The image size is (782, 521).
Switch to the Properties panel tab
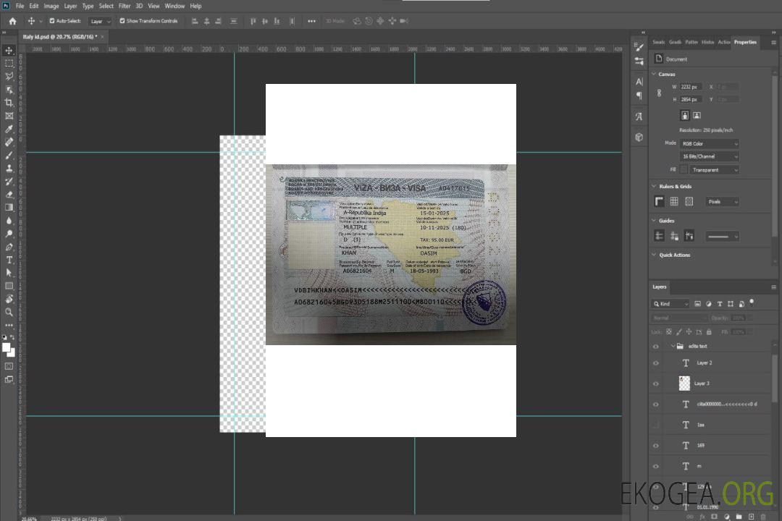(x=745, y=42)
